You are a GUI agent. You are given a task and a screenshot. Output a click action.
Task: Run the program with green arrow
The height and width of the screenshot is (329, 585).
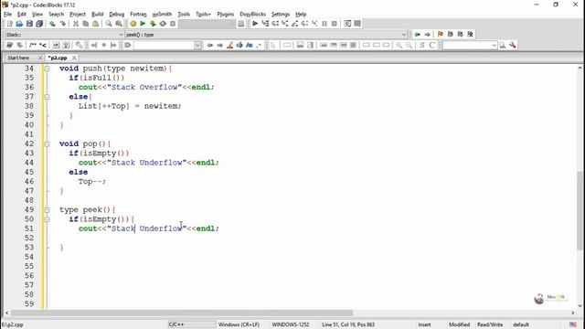[143, 24]
